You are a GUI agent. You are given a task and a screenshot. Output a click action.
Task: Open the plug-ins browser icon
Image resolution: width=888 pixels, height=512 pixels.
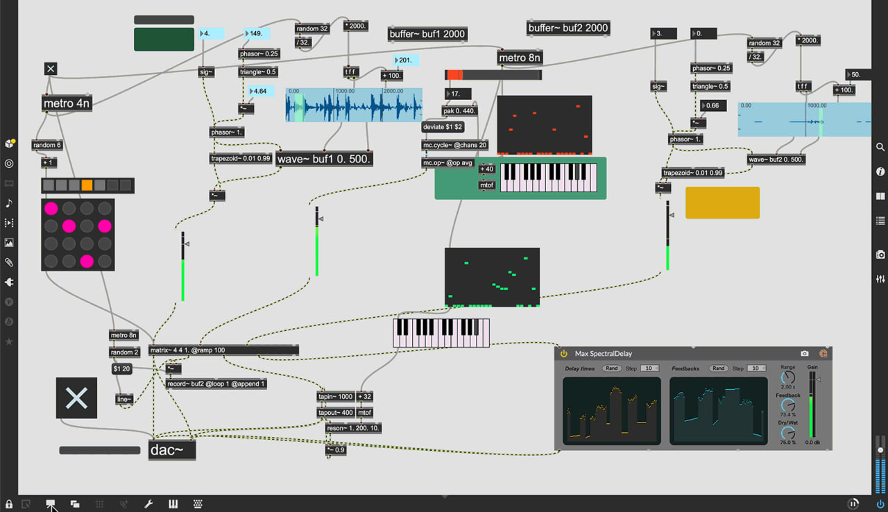click(x=9, y=282)
